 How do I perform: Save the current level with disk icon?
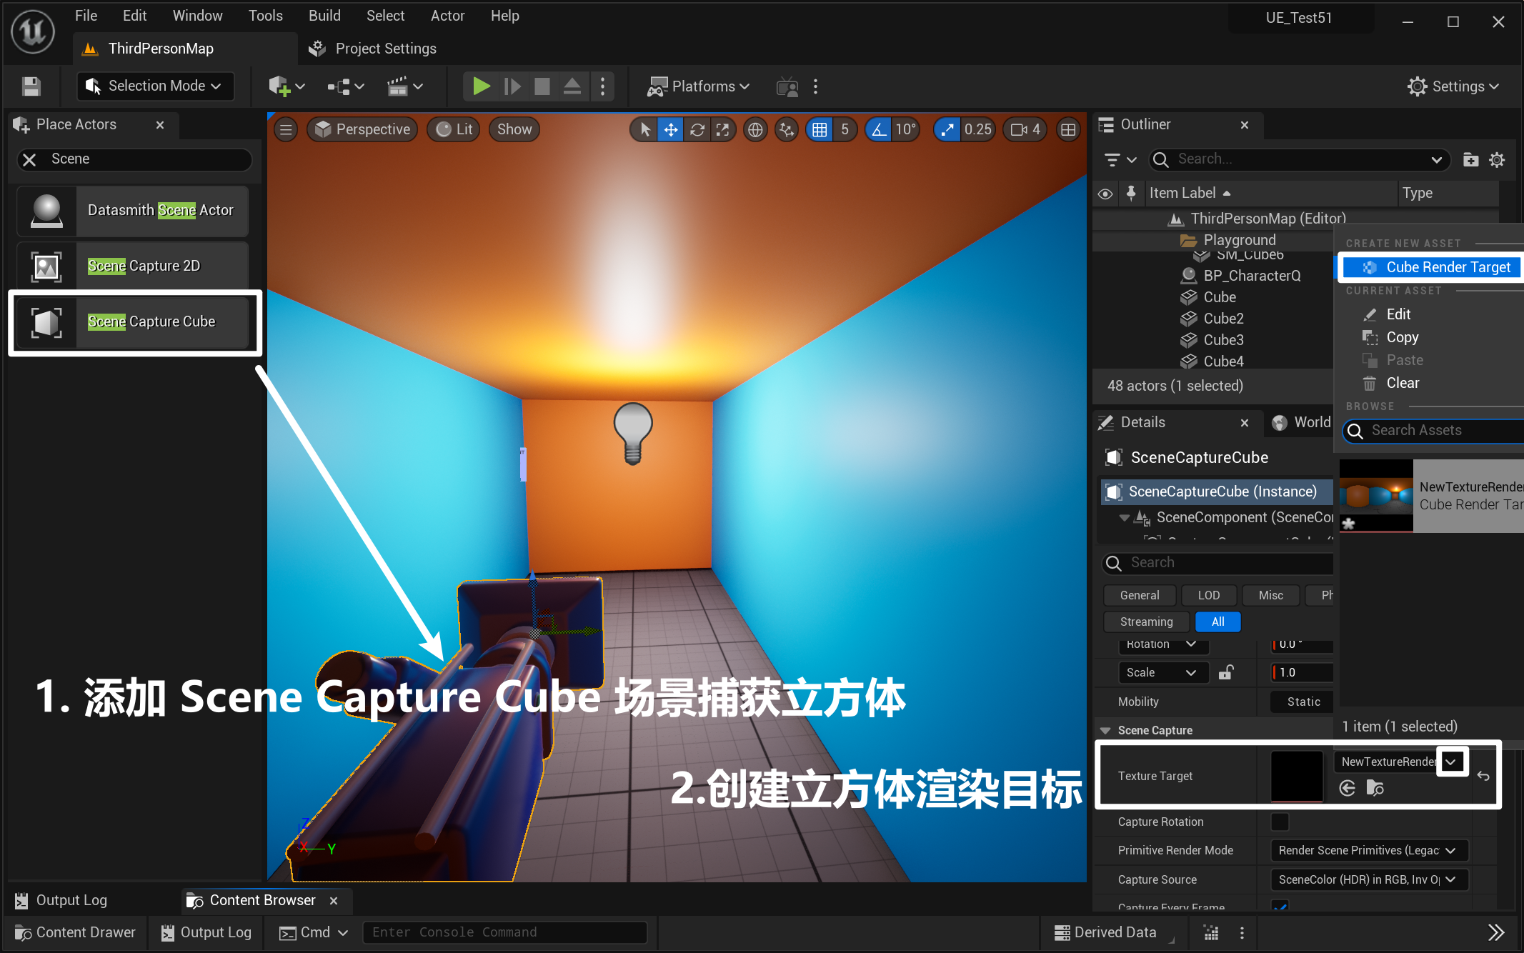tap(31, 86)
